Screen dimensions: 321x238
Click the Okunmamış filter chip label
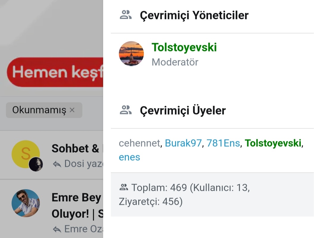39,110
